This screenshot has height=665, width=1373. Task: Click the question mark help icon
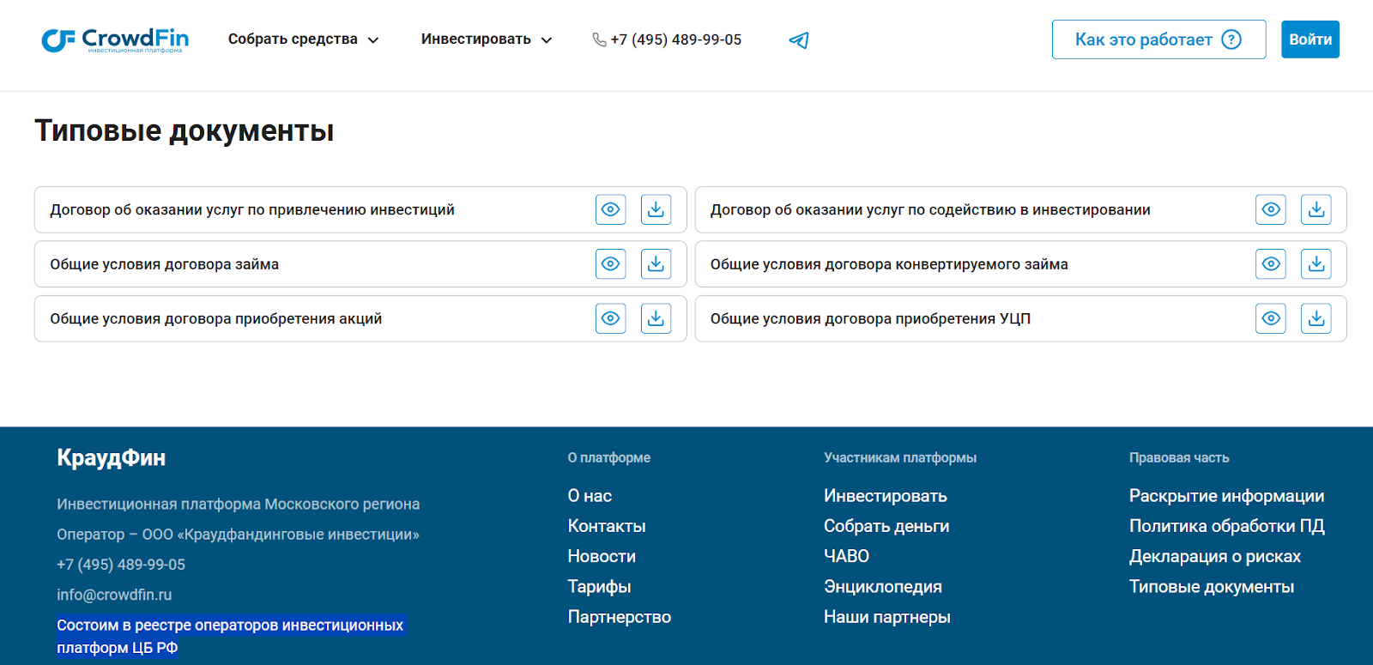pyautogui.click(x=1231, y=39)
